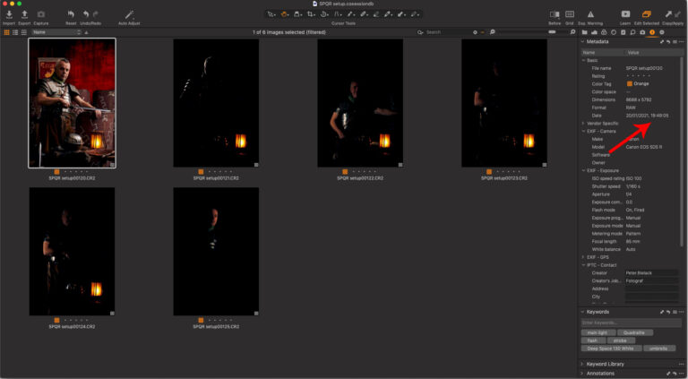Image resolution: width=688 pixels, height=379 pixels.
Task: Click the Quadralite keyword tag
Action: (x=635, y=333)
